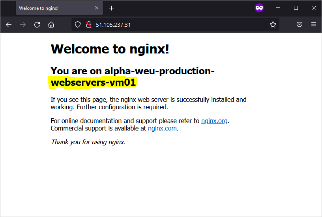Click the forward navigation arrow
322x217 pixels.
23,25
